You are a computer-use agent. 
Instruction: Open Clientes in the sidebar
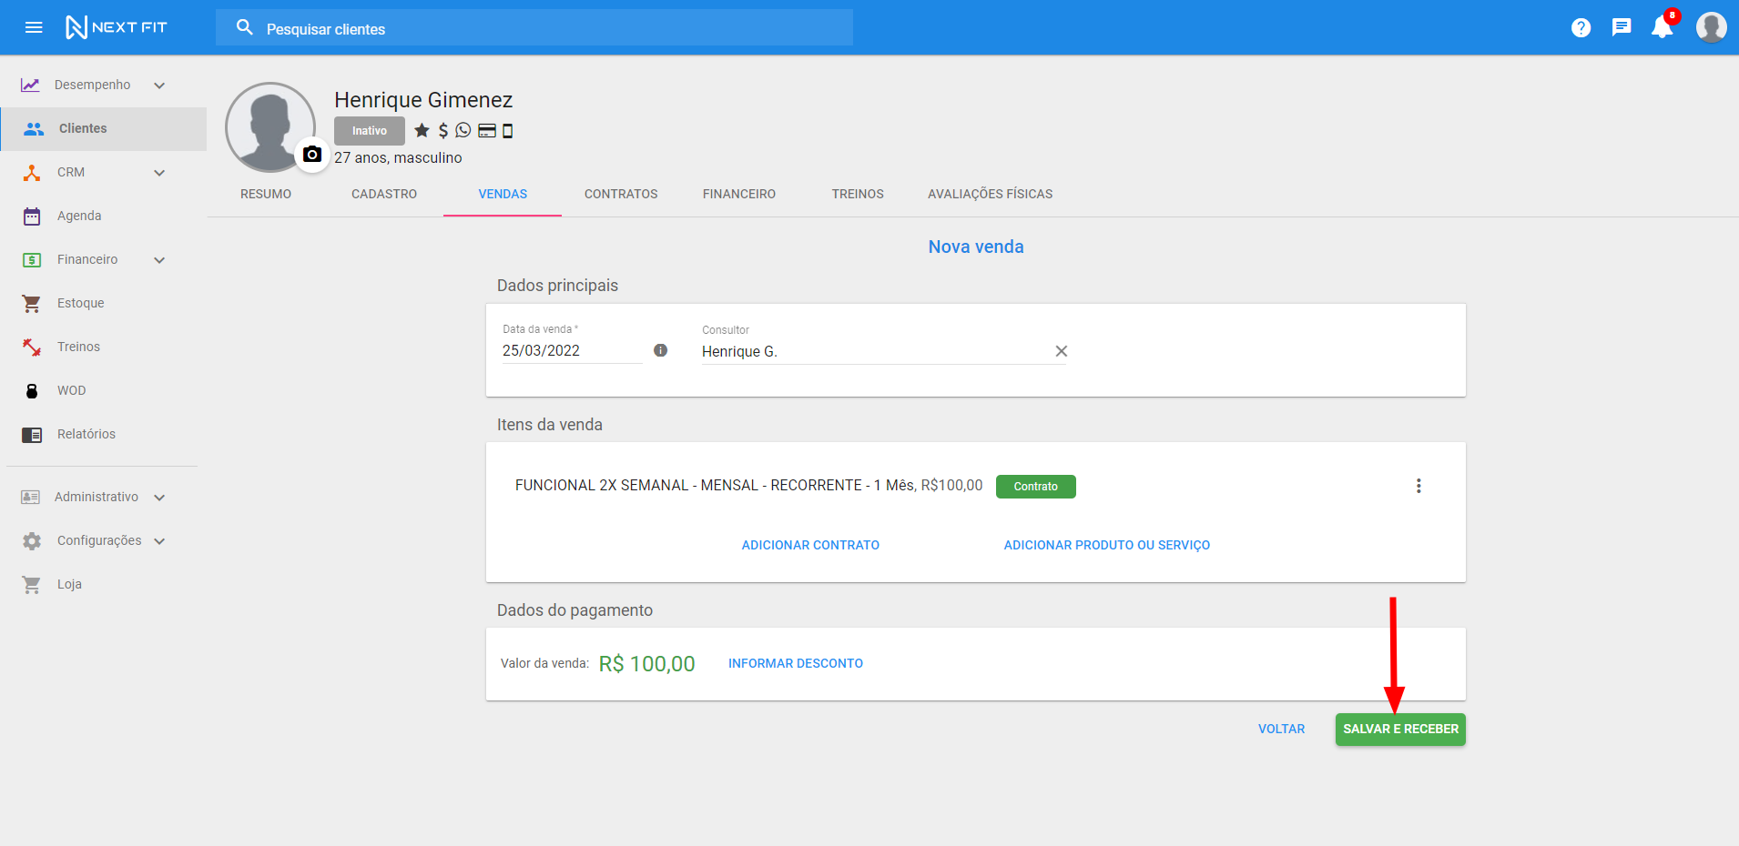[x=104, y=128]
